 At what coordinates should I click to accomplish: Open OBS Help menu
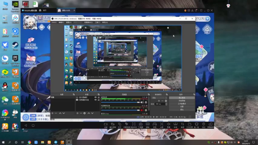pos(105,22)
